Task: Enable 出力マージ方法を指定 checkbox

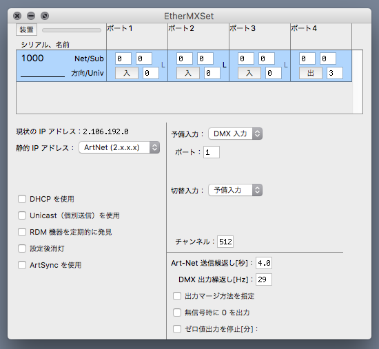Action: 177,296
